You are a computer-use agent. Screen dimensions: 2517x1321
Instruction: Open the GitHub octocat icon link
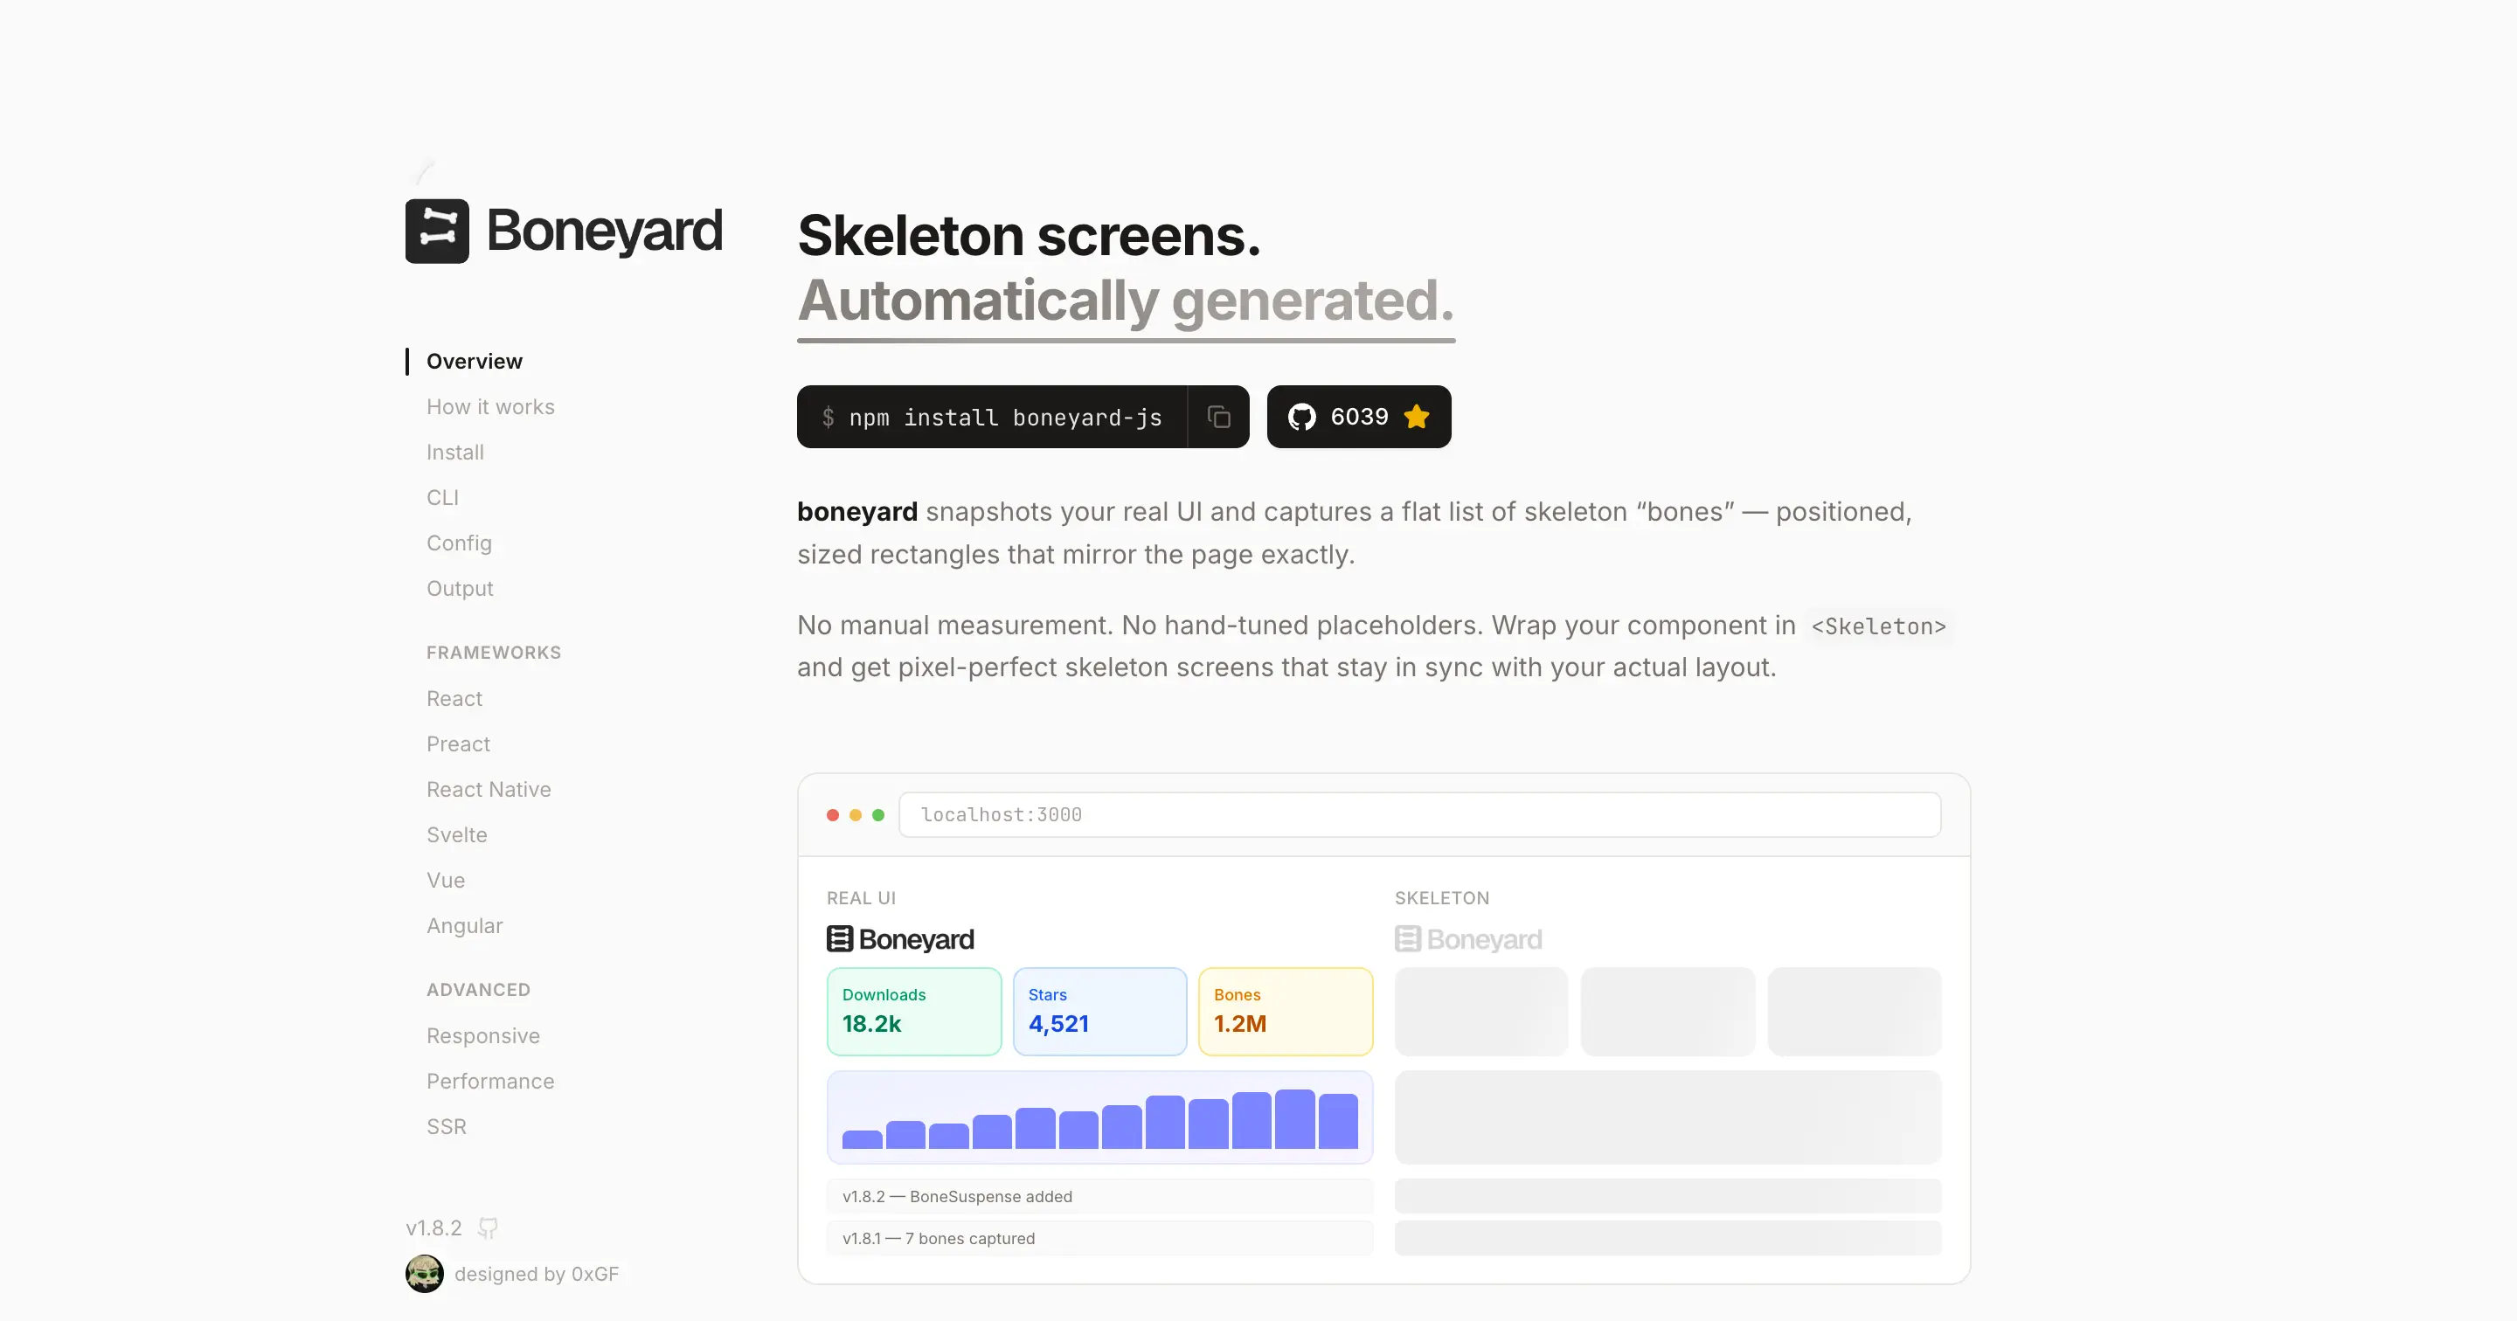point(1301,418)
